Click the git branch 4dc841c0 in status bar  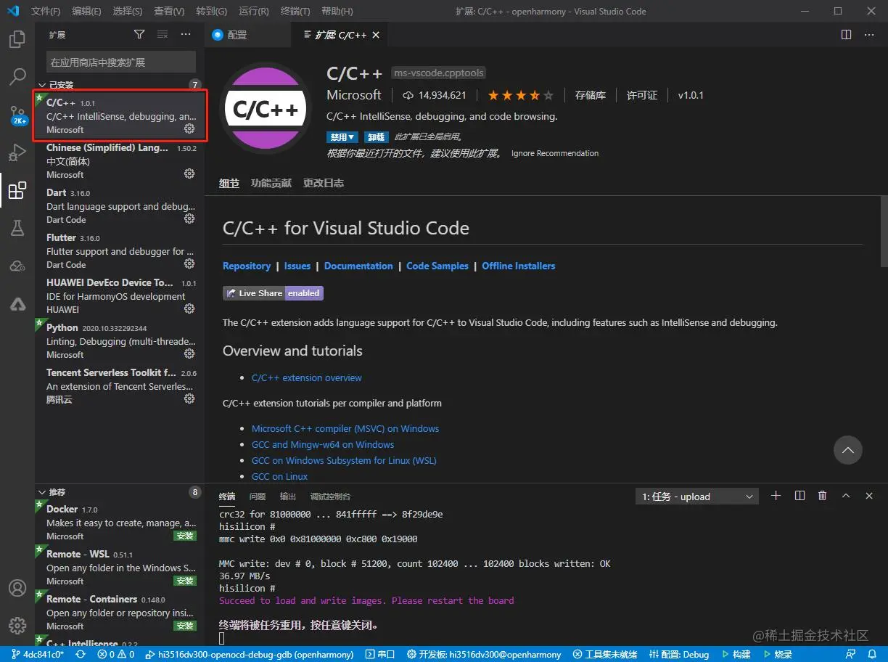tap(38, 654)
